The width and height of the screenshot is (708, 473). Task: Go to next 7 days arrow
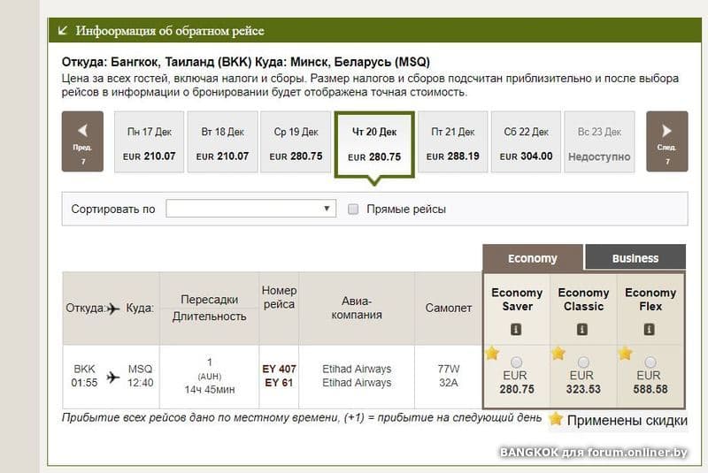point(666,141)
